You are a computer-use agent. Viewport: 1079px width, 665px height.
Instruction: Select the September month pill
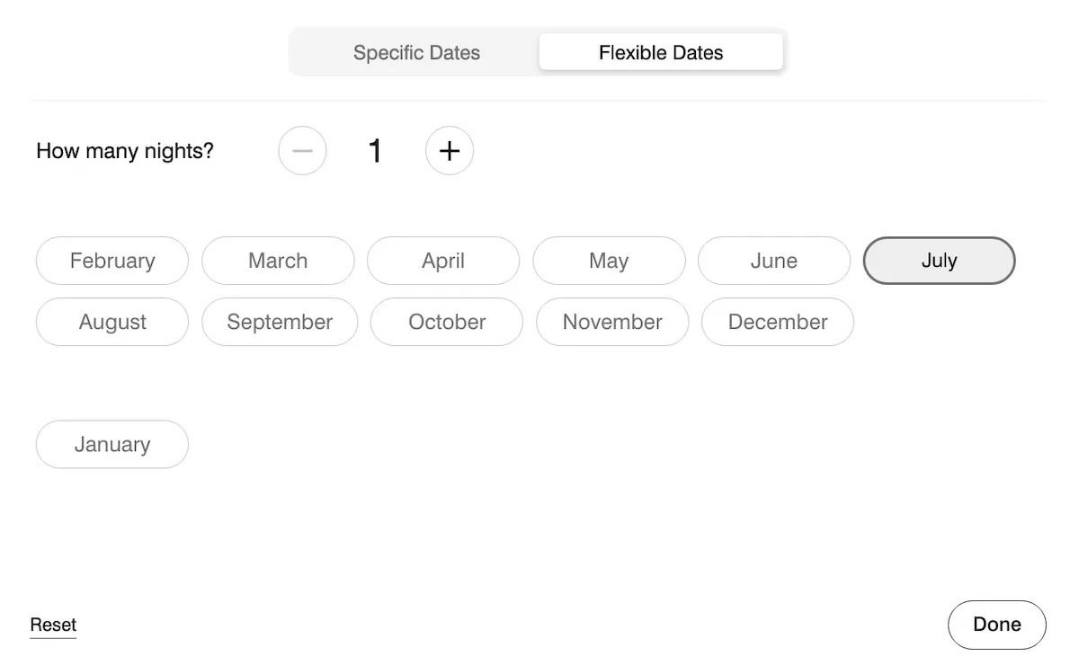click(x=280, y=322)
